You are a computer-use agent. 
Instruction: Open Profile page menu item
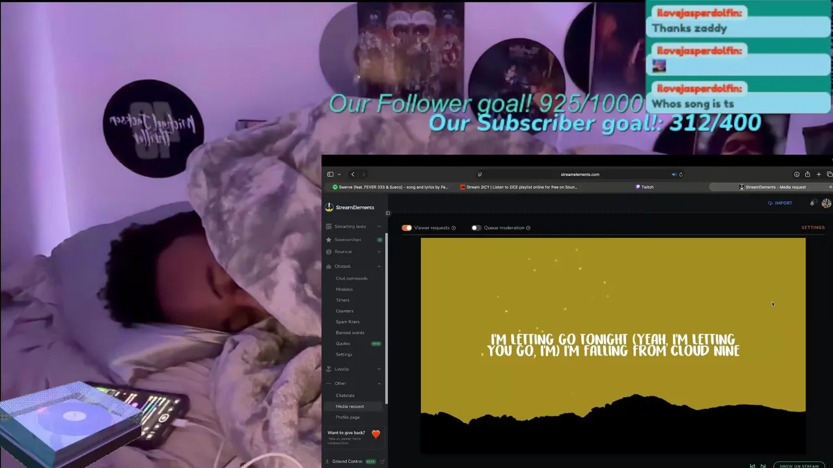click(x=348, y=417)
